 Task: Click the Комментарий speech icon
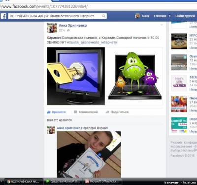[x=75, y=112]
